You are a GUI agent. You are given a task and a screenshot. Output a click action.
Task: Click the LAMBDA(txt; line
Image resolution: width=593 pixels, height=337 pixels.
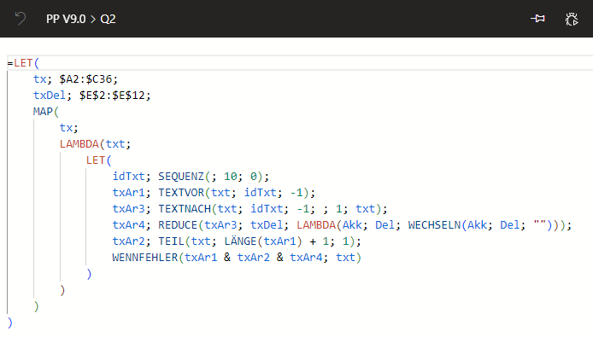[96, 144]
